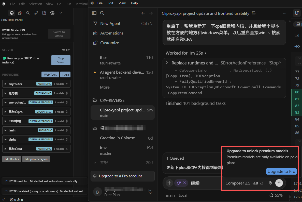
Task: Click the context usage 55% indicator
Action: 276,195
